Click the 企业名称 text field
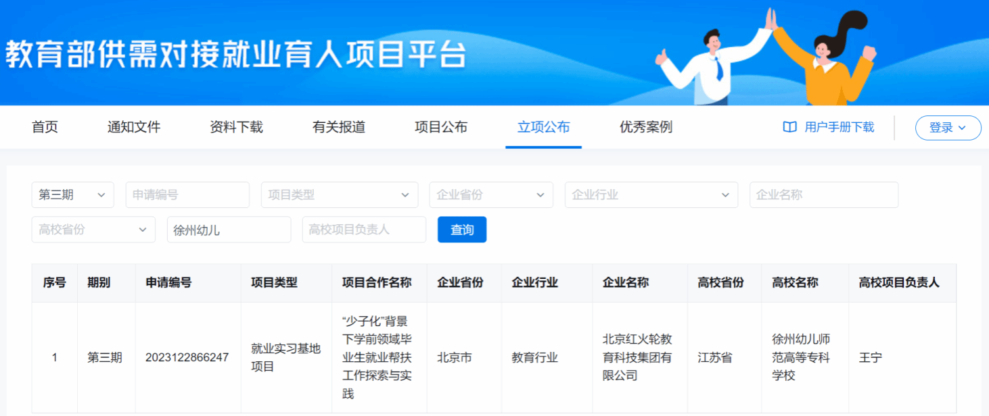The height and width of the screenshot is (416, 989). tap(823, 194)
